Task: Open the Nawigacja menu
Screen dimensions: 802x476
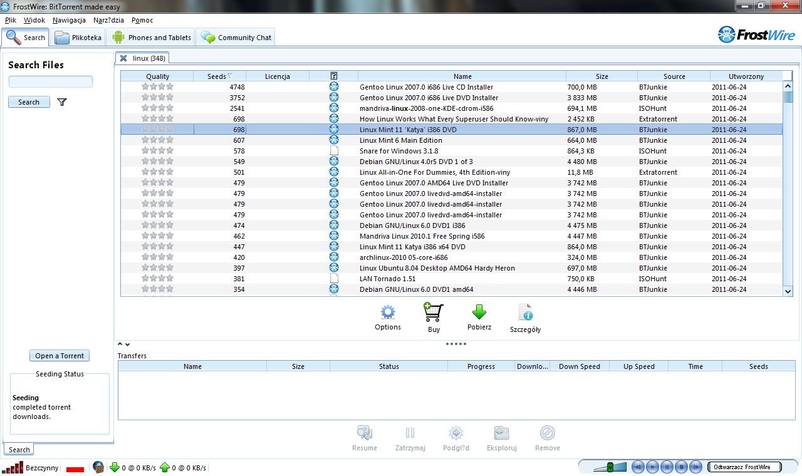Action: [69, 20]
